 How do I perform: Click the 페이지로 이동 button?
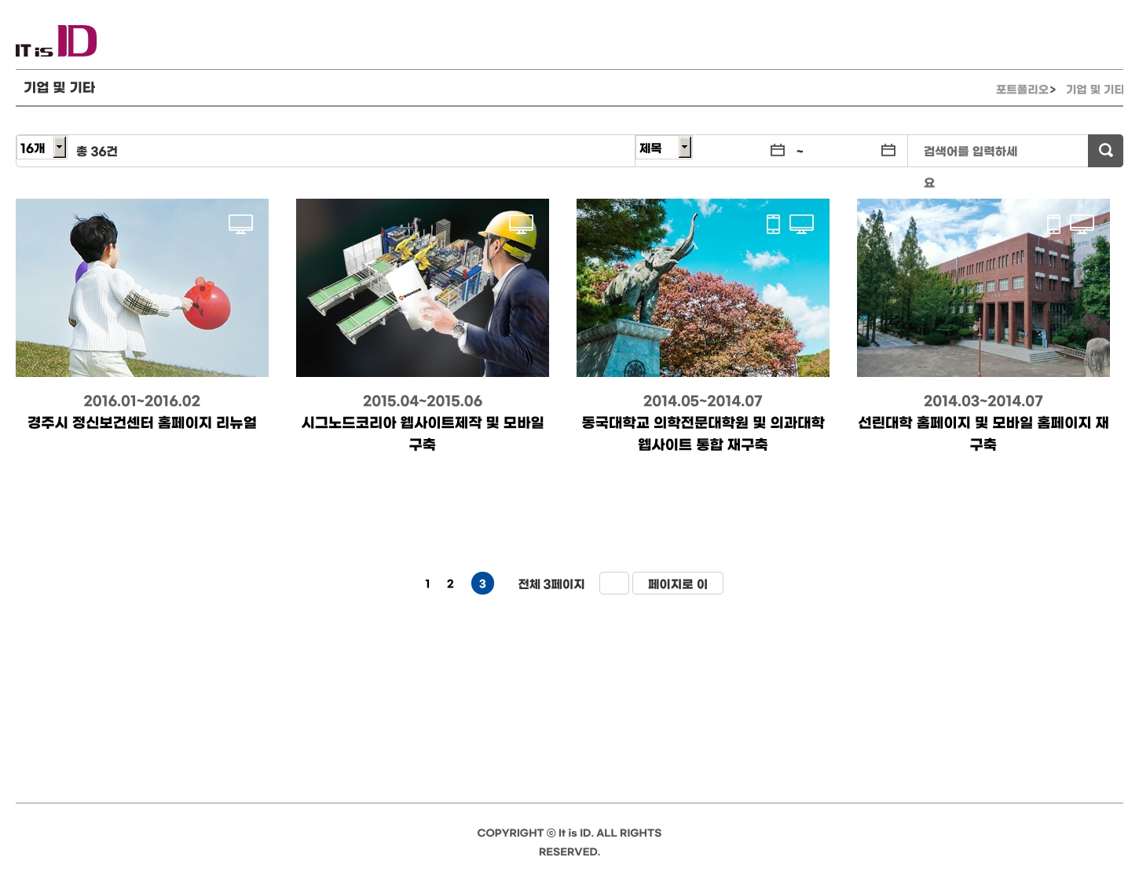tap(677, 584)
